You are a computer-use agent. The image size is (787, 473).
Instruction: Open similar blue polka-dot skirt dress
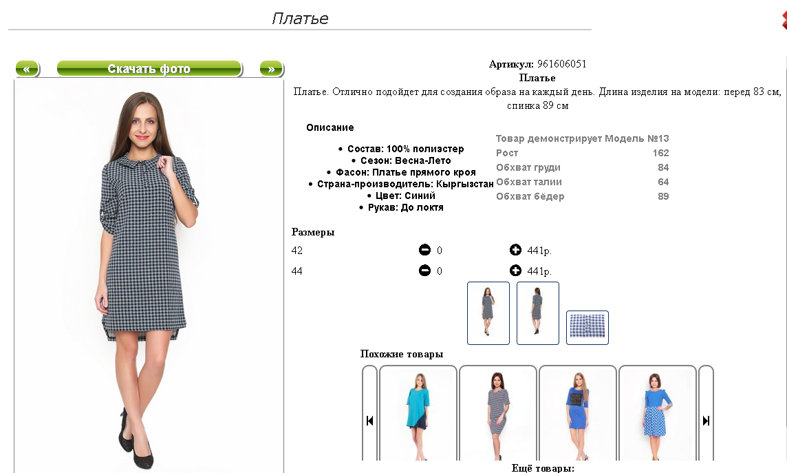[658, 413]
